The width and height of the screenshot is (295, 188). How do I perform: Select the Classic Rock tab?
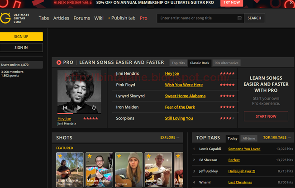200,63
